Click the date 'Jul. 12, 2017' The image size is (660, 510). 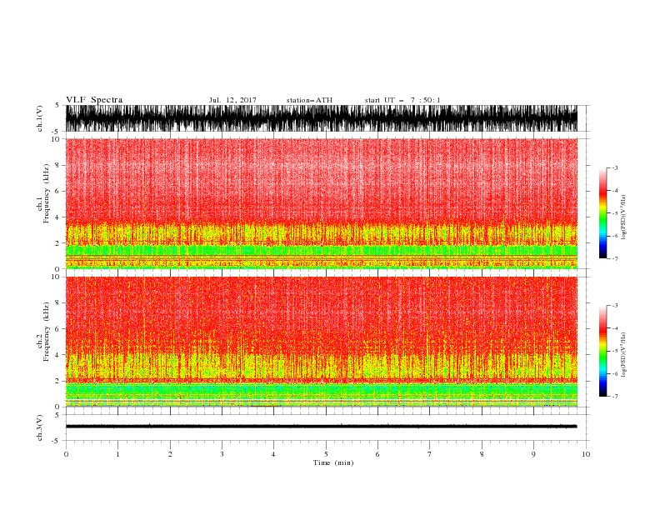(x=232, y=100)
